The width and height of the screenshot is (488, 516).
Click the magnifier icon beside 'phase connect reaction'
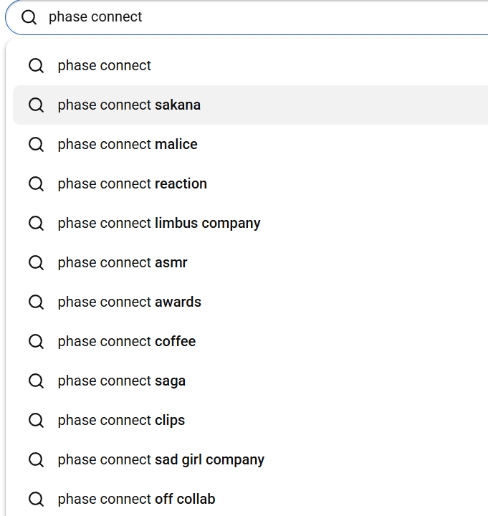tap(36, 184)
